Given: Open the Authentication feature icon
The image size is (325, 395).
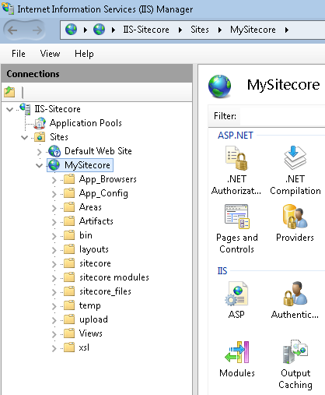Looking at the screenshot, I should [295, 294].
